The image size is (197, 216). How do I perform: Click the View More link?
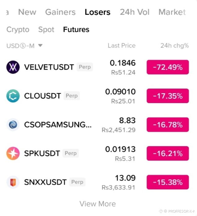coord(98,204)
